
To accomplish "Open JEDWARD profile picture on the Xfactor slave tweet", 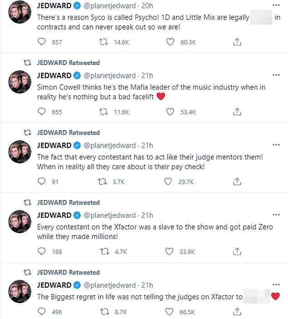I will tap(20, 222).
